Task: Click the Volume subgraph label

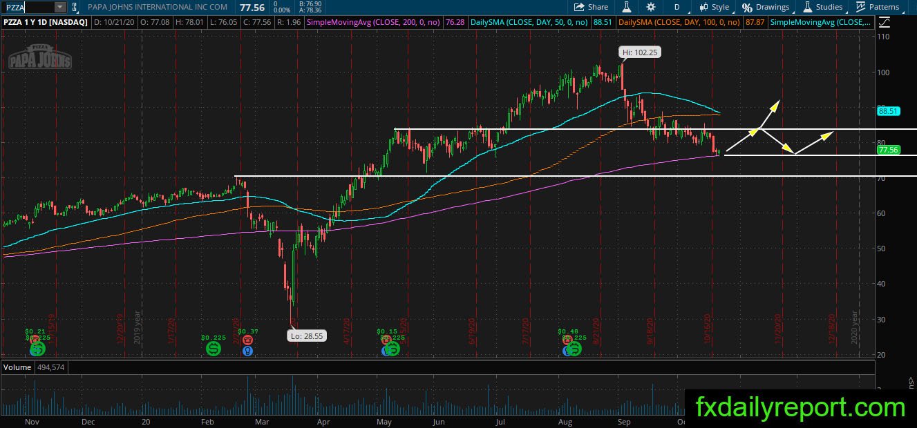Action: 17,367
